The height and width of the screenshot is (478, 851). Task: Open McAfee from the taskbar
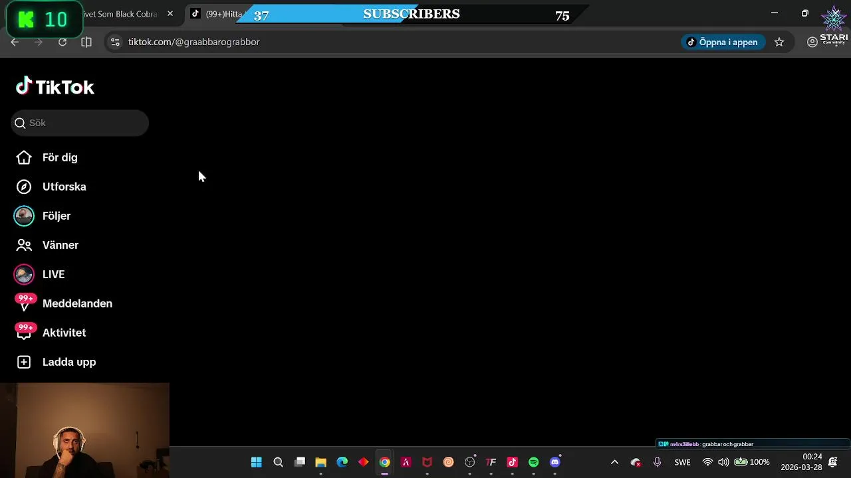point(427,462)
